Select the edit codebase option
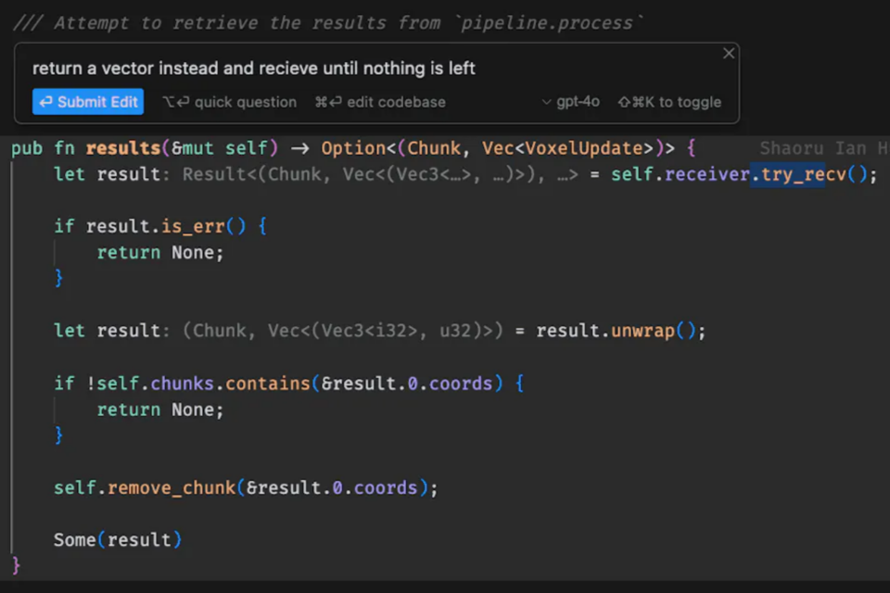The image size is (890, 593). pos(380,102)
